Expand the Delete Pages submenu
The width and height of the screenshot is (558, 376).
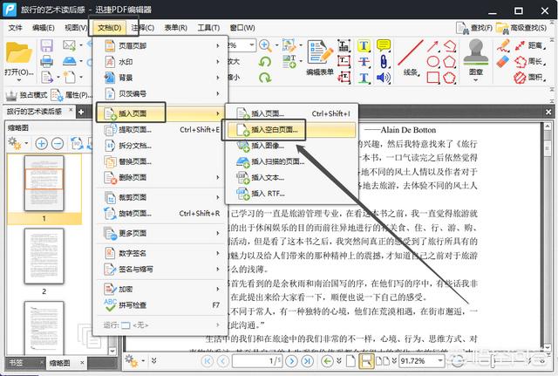pos(160,177)
